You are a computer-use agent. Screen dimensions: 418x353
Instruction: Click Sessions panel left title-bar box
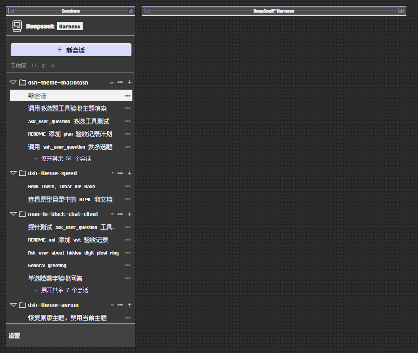point(12,11)
